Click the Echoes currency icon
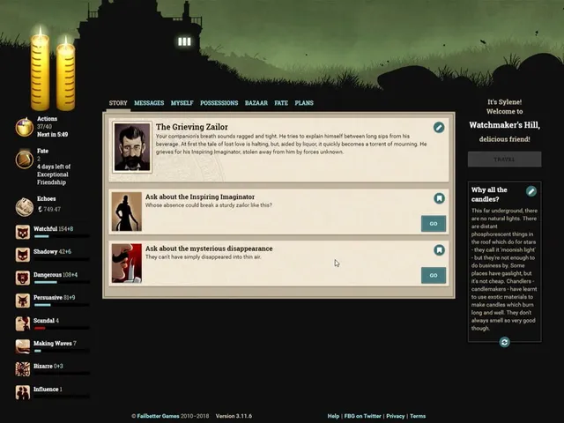This screenshot has width=564, height=423. [x=24, y=207]
